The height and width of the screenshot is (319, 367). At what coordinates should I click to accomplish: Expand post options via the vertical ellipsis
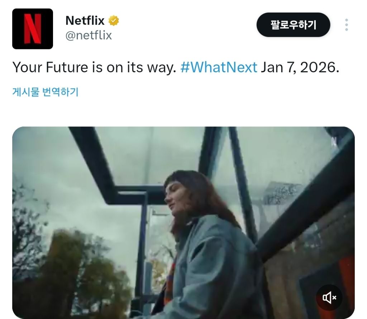347,25
